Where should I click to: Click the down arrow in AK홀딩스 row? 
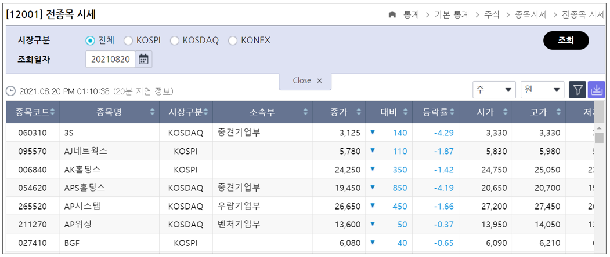(x=373, y=168)
